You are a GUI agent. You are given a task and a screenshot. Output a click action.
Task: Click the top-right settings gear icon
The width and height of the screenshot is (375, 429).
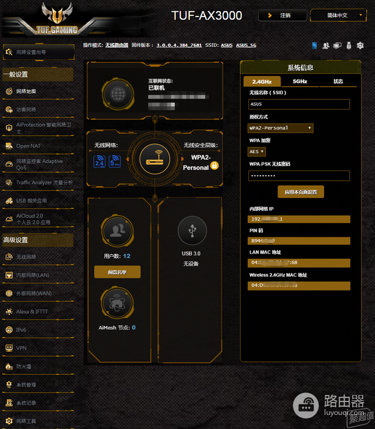pos(360,45)
